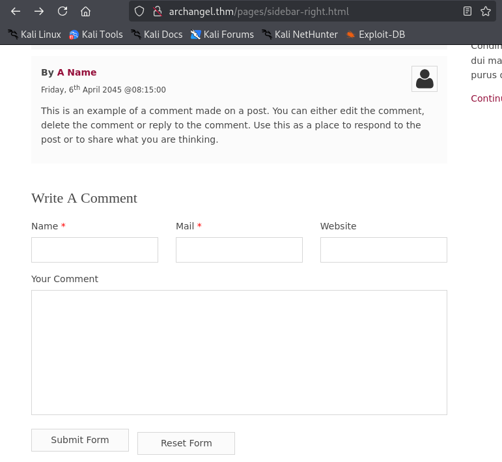The image size is (502, 462).
Task: Focus the Mail input field
Action: coord(239,250)
